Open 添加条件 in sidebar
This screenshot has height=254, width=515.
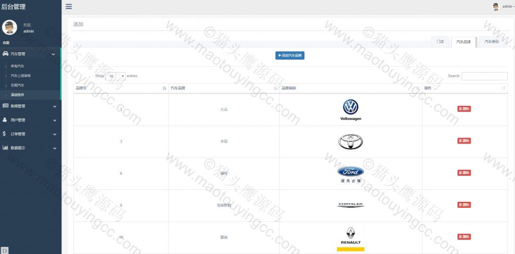pyautogui.click(x=18, y=95)
